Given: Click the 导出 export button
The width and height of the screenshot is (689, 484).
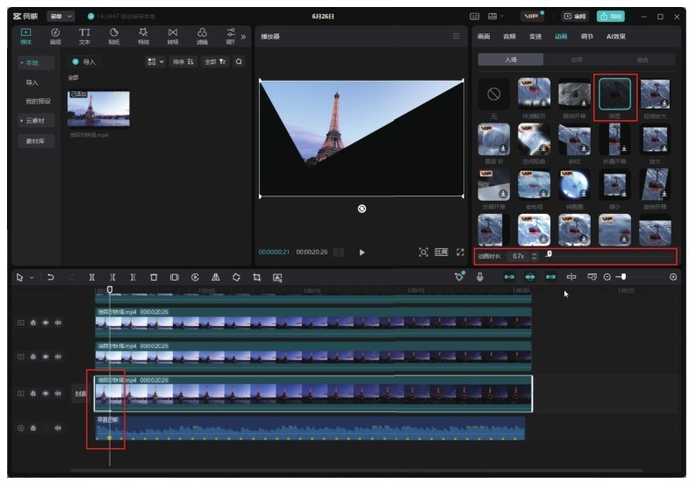Looking at the screenshot, I should (x=611, y=17).
